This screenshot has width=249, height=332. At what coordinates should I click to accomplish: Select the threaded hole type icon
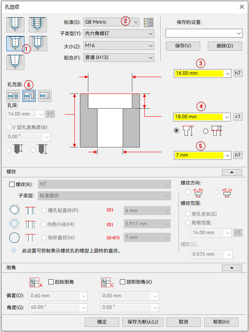coord(38,24)
